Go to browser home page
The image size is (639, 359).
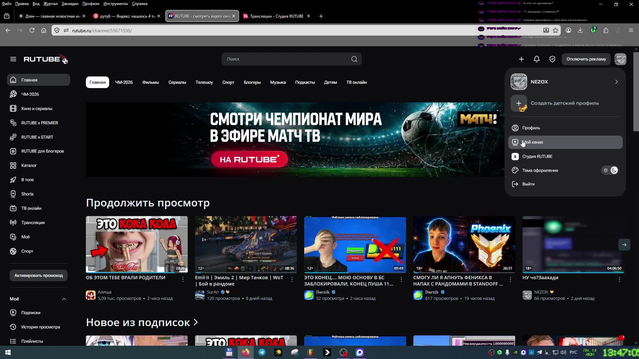pyautogui.click(x=44, y=30)
